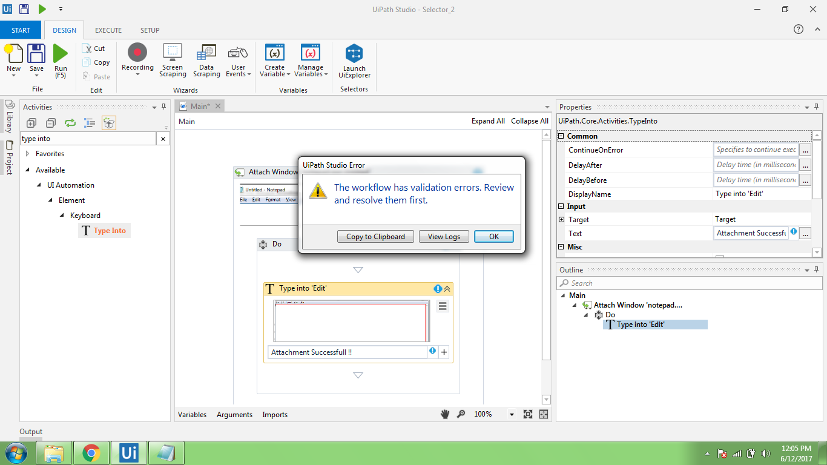This screenshot has width=827, height=465.
Task: Click the Create Variable icon
Action: tap(275, 53)
